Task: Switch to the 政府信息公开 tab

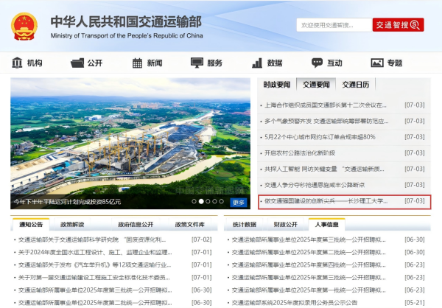Action: pos(136,224)
